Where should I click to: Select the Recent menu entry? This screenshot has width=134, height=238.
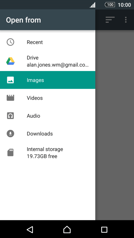(47, 42)
